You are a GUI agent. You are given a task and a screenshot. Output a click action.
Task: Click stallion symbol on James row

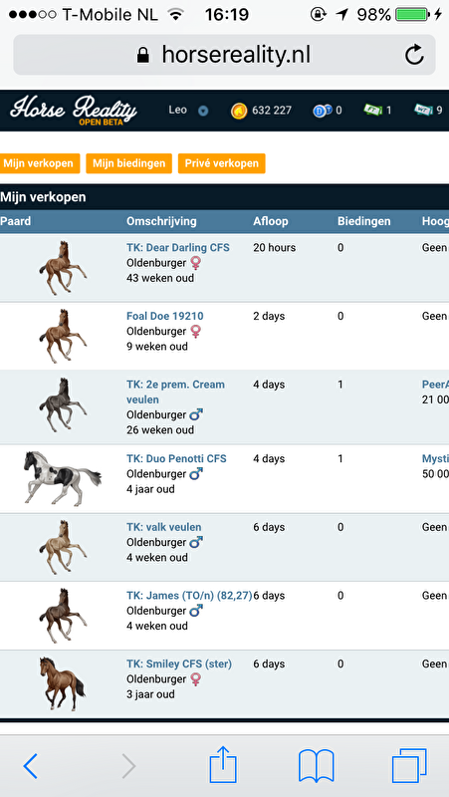[x=196, y=611]
